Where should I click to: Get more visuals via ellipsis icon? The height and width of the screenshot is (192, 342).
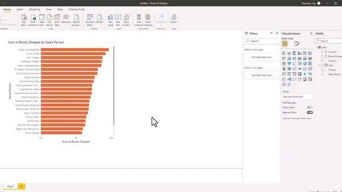click(x=294, y=84)
